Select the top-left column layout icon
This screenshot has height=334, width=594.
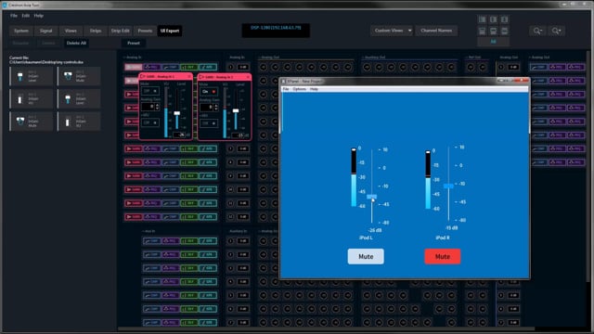(483, 19)
